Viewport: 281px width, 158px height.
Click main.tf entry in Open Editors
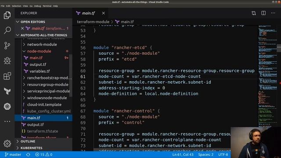(43, 28)
